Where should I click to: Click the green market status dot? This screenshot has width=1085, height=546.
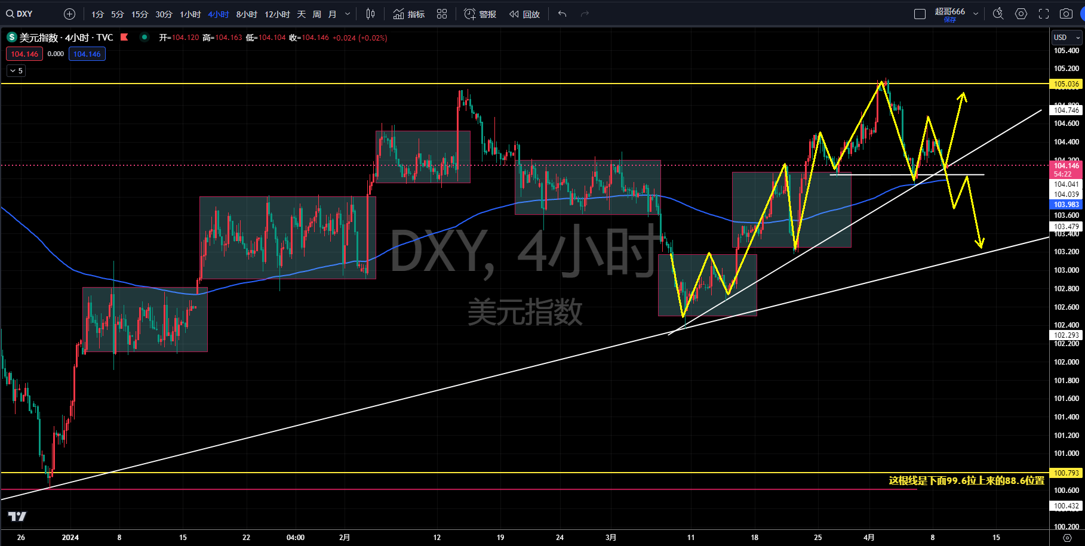(144, 37)
